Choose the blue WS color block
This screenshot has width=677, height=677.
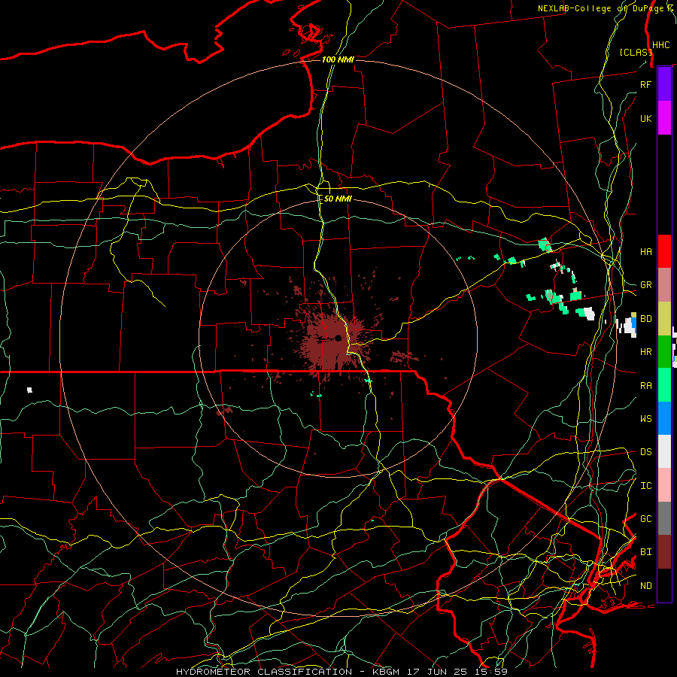(664, 418)
